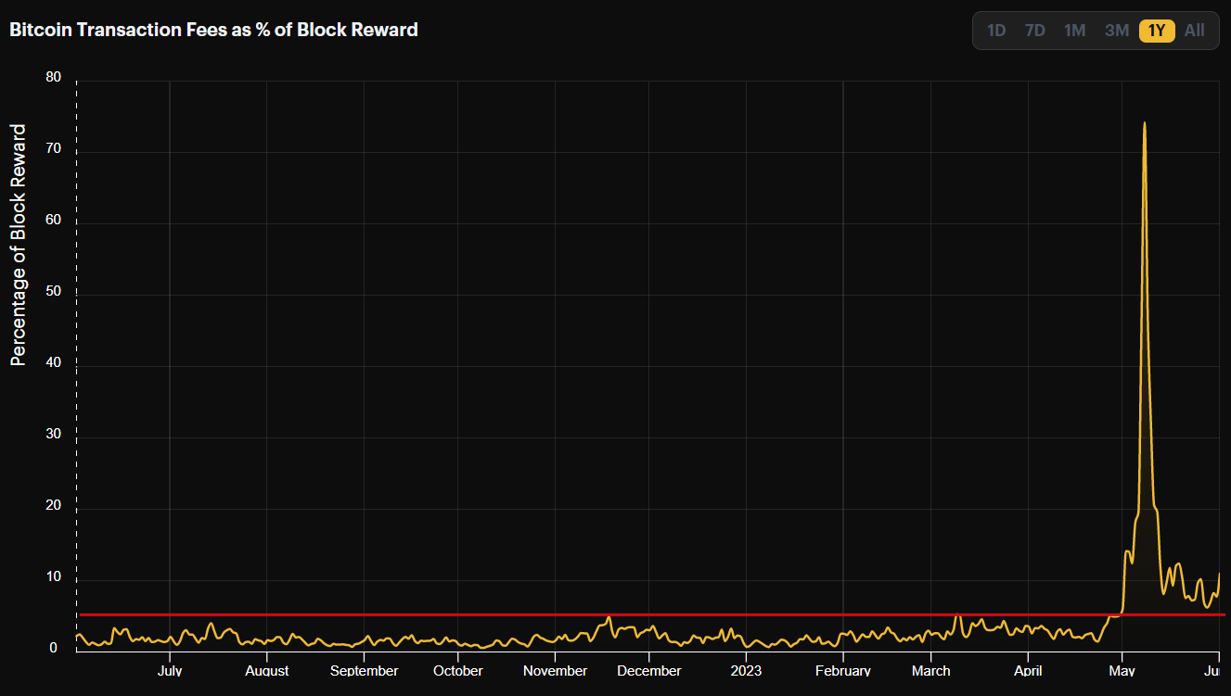The width and height of the screenshot is (1231, 696).
Task: Click the 10 y-axis value
Action: pos(53,577)
